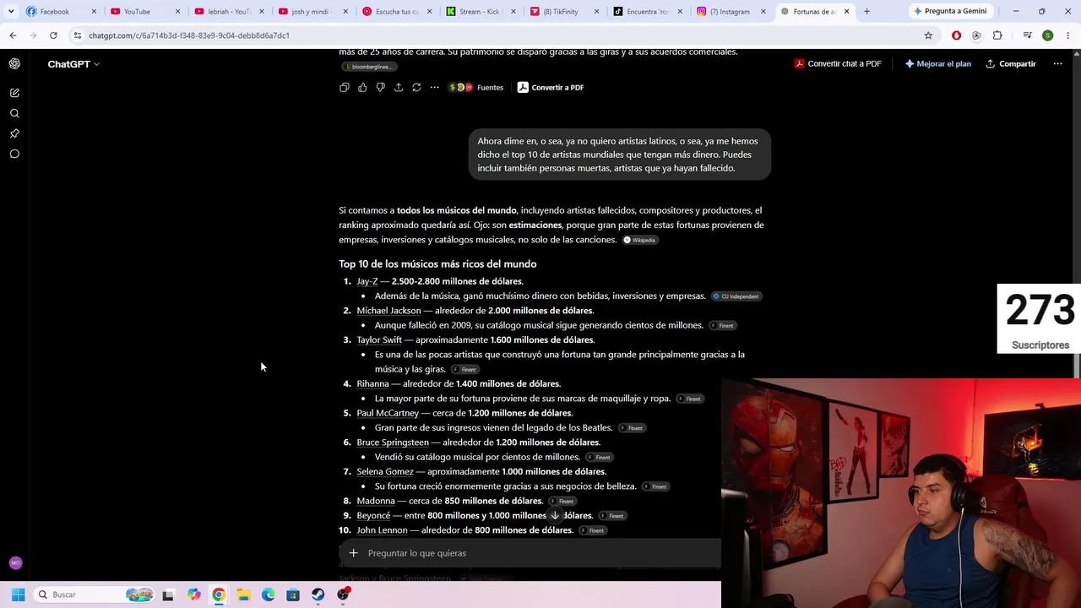Expand the ChatGPT model selector dropdown
The image size is (1081, 608).
[x=73, y=64]
